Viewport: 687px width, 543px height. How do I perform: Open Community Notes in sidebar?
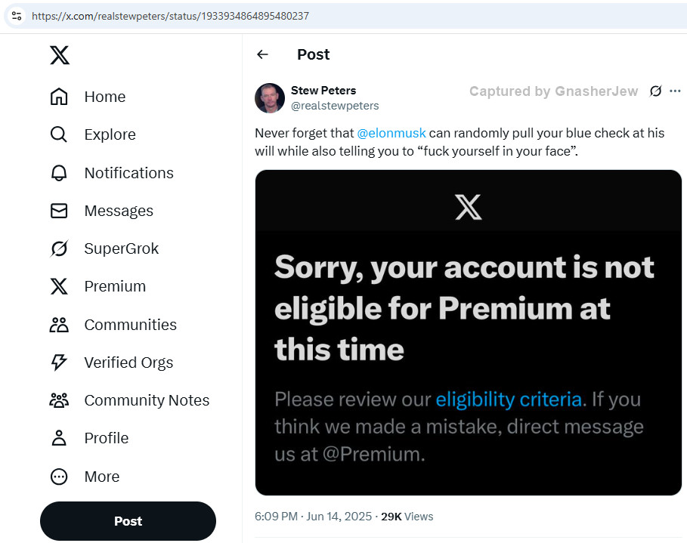click(x=146, y=400)
